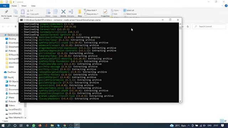Click the volume tray icon

[204, 126]
